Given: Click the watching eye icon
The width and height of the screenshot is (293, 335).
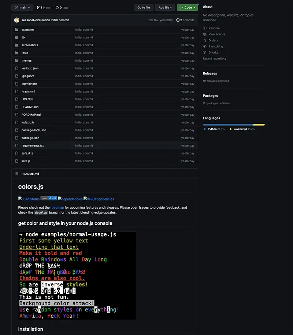Looking at the screenshot, I should 205,46.
